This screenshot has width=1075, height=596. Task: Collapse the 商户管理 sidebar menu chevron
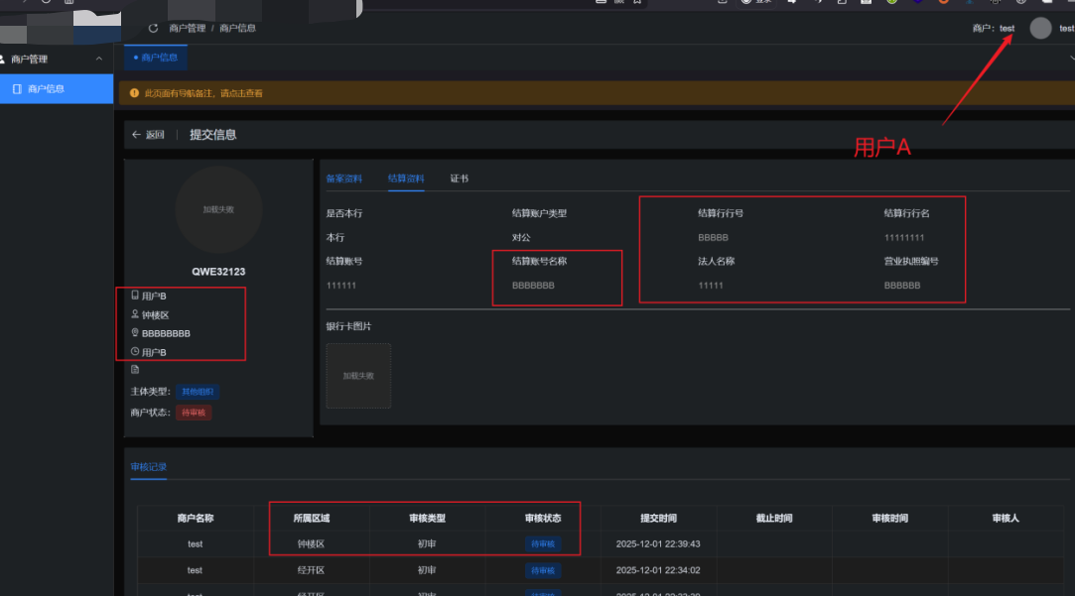(99, 59)
